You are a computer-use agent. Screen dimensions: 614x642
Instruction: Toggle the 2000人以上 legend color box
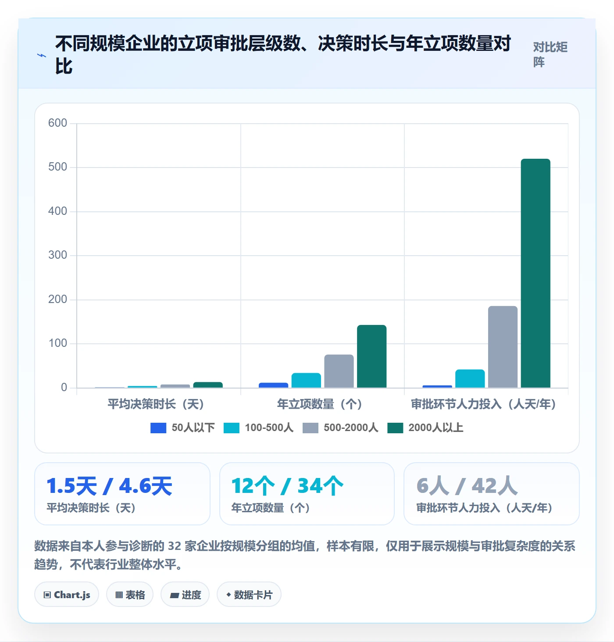(395, 428)
